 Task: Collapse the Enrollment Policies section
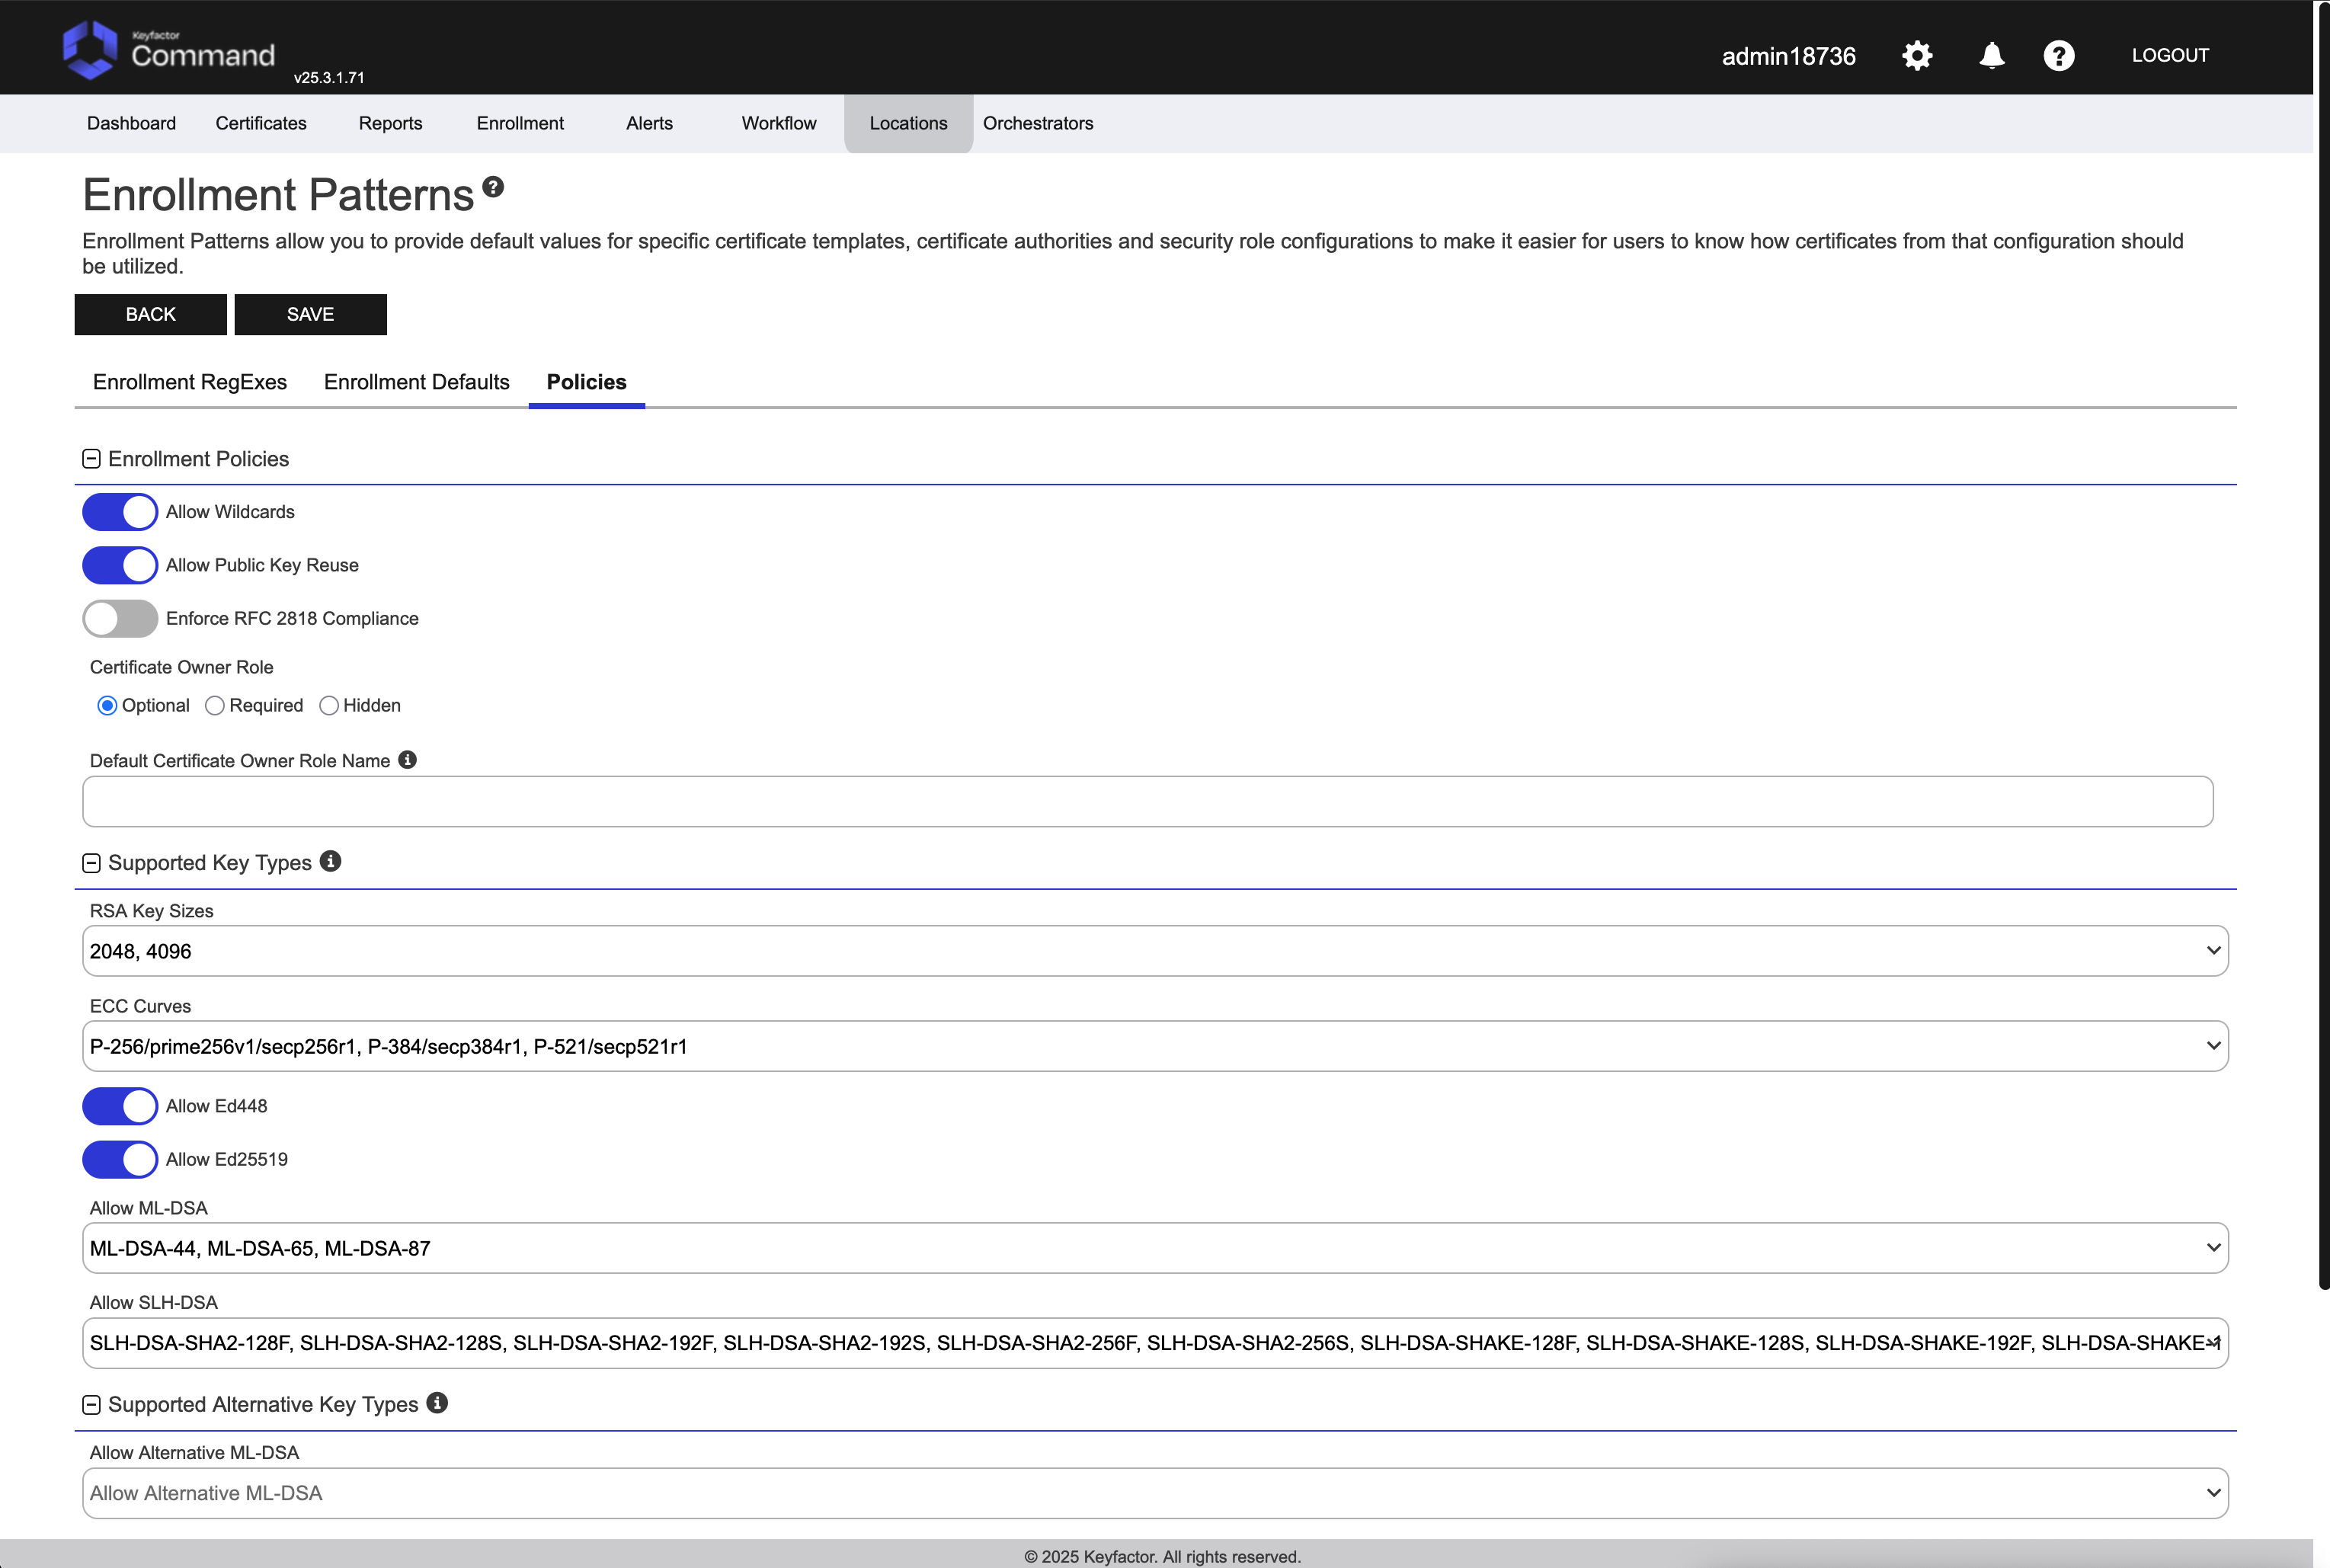91,459
